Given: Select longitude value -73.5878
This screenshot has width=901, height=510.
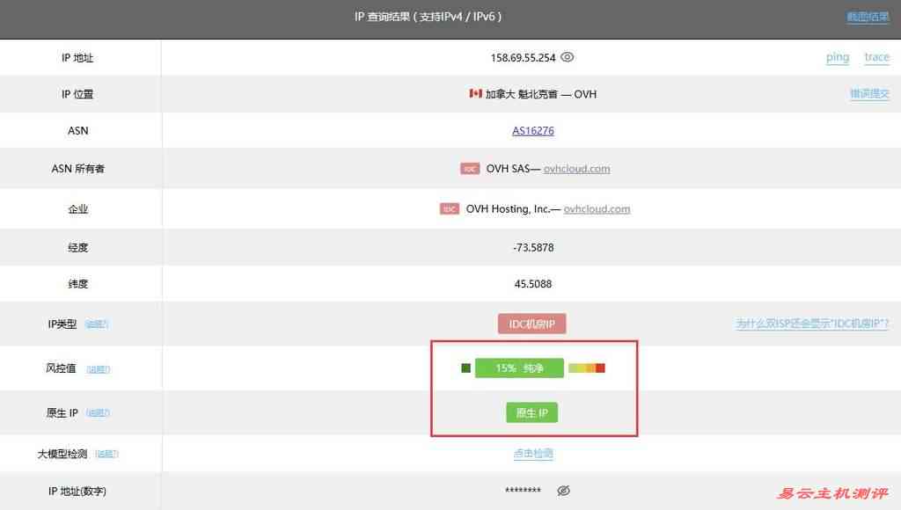Looking at the screenshot, I should coord(533,248).
